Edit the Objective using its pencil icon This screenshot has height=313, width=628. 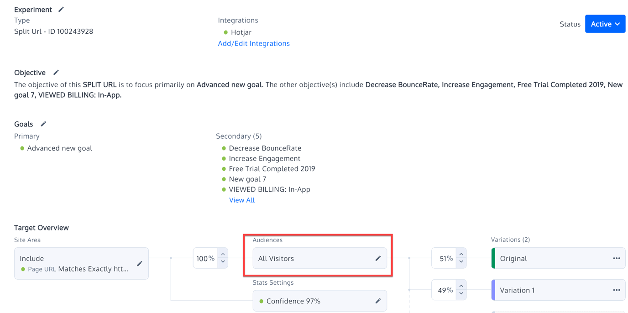pos(56,73)
